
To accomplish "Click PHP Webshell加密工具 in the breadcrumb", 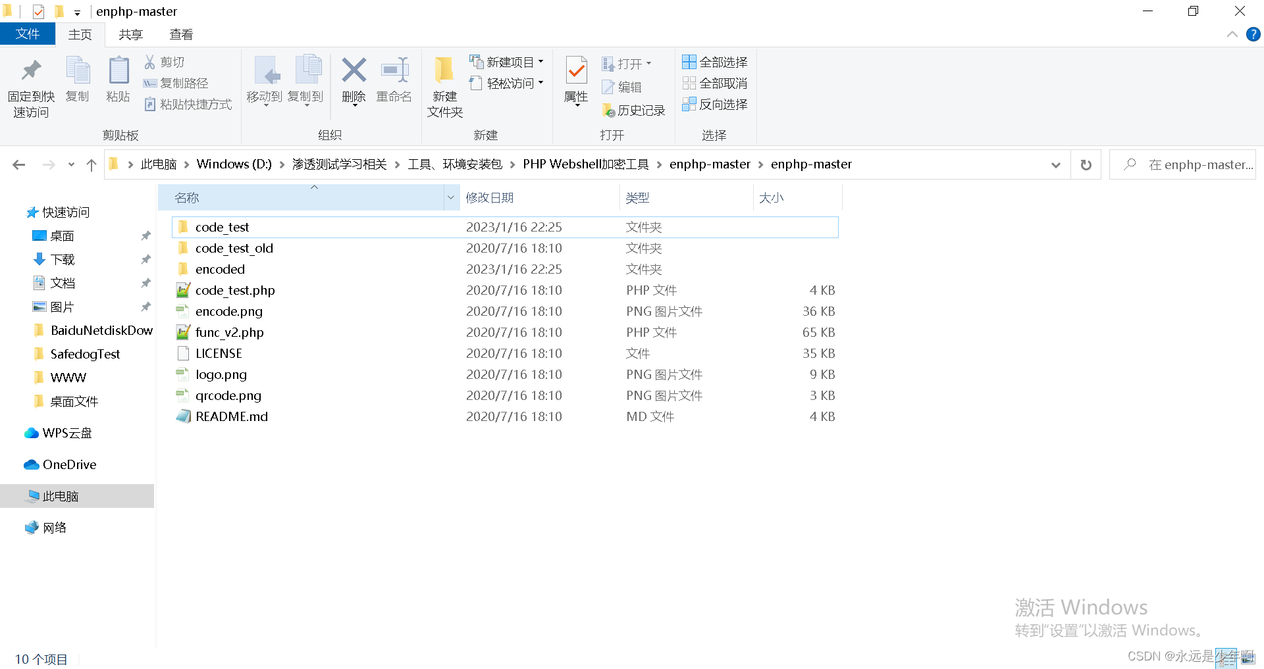I will coord(586,164).
